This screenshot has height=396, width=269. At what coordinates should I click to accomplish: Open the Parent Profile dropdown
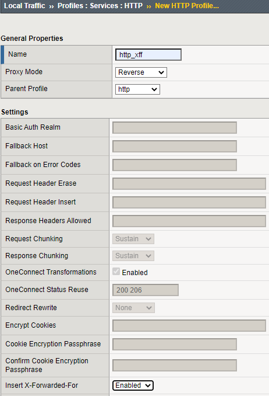137,89
